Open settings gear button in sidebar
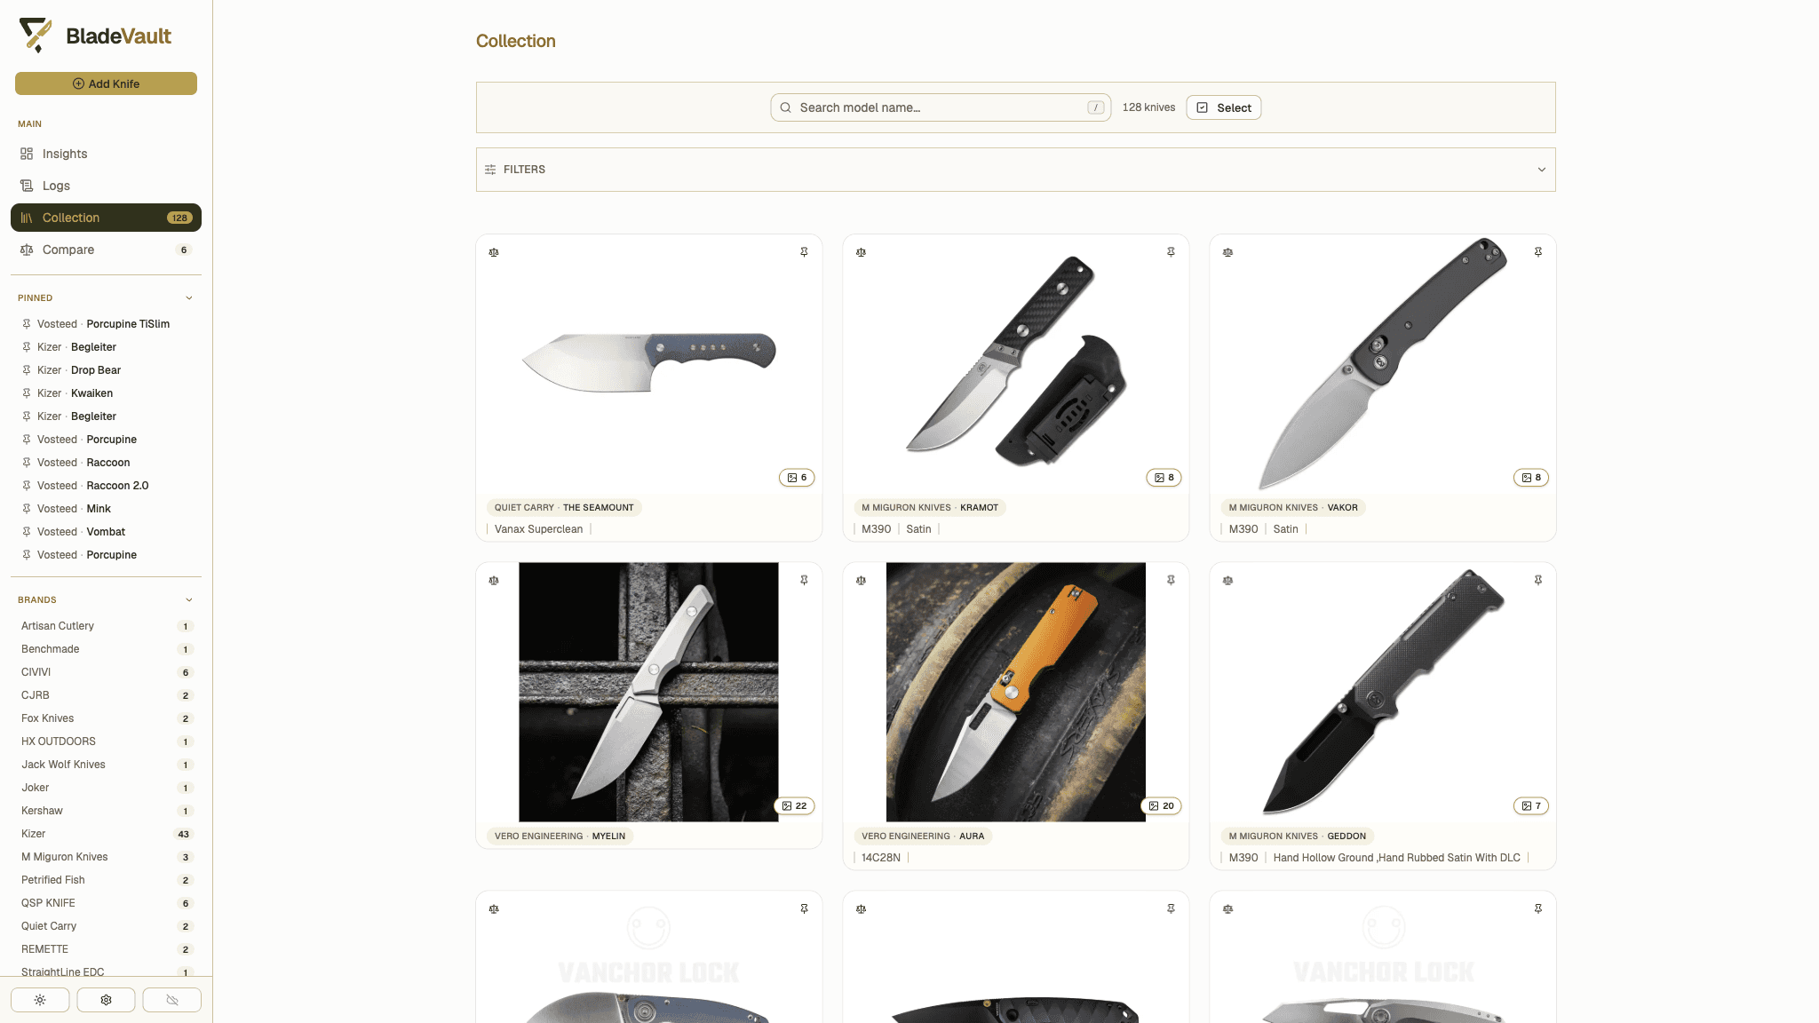 click(x=106, y=1000)
